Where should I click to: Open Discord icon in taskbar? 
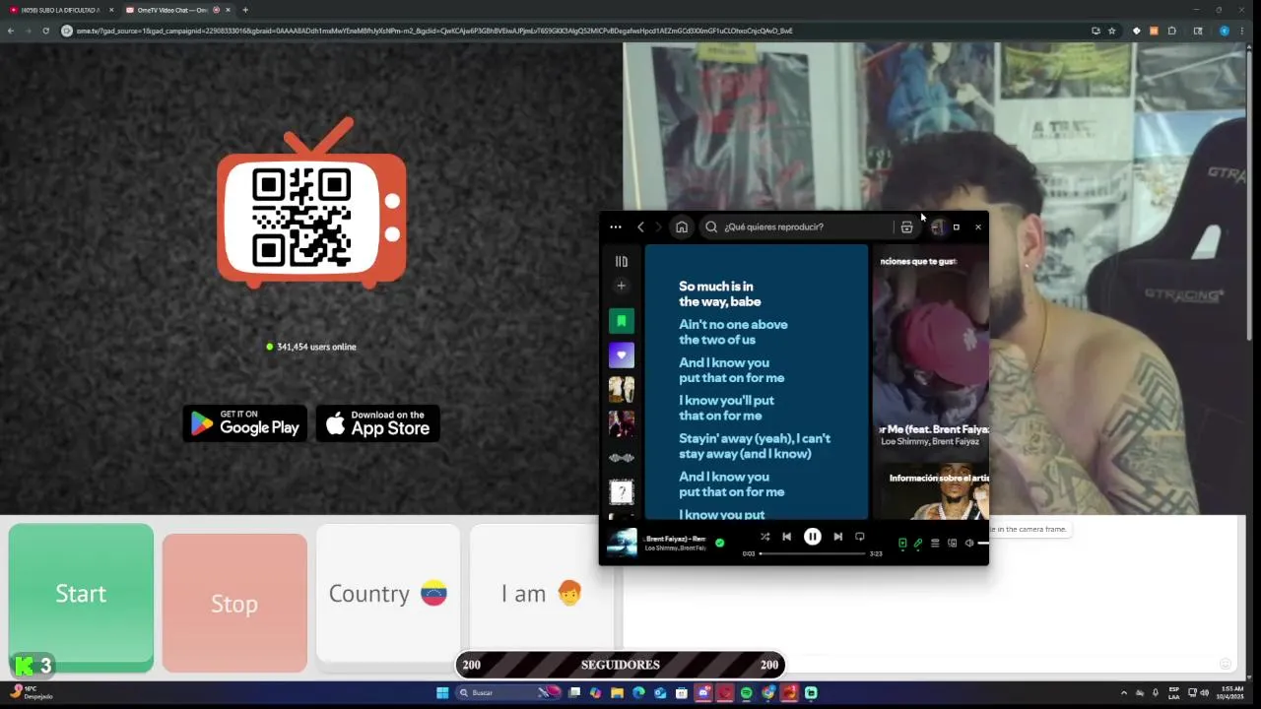(x=703, y=693)
